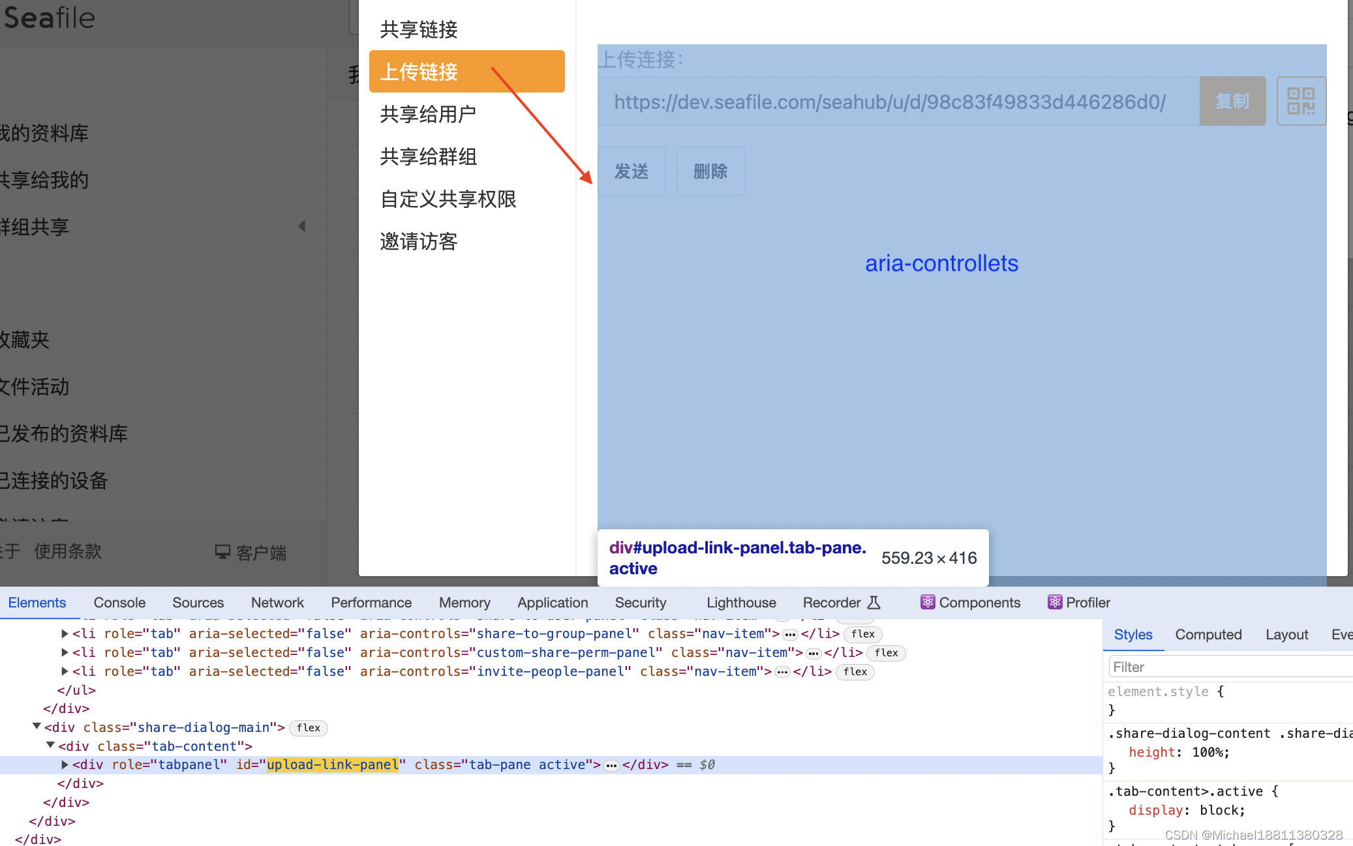
Task: Select the closing </ul> tag line
Action: 76,690
